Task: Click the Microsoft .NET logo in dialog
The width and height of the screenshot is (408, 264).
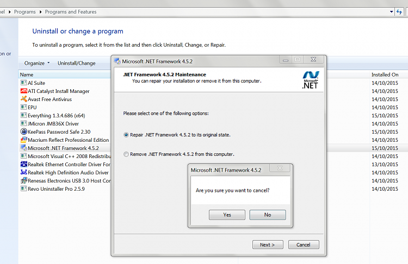Action: pyautogui.click(x=311, y=80)
